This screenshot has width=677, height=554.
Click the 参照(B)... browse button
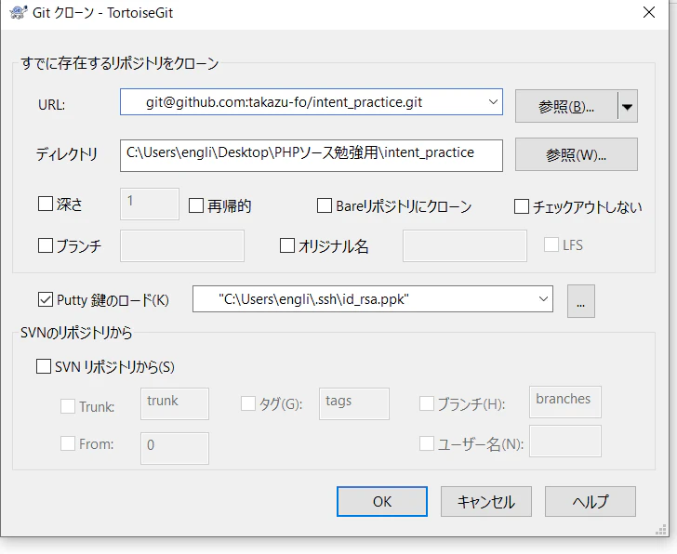point(566,106)
